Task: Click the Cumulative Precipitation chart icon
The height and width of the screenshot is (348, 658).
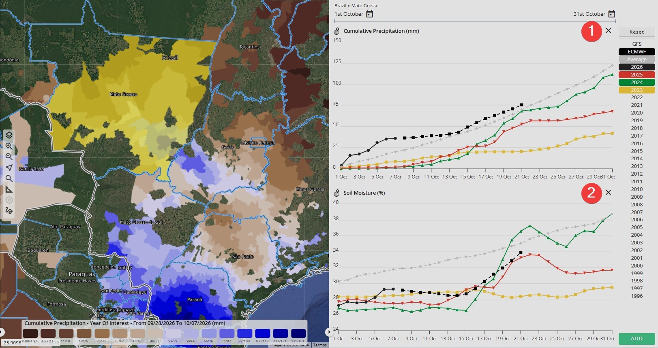Action: [x=337, y=31]
